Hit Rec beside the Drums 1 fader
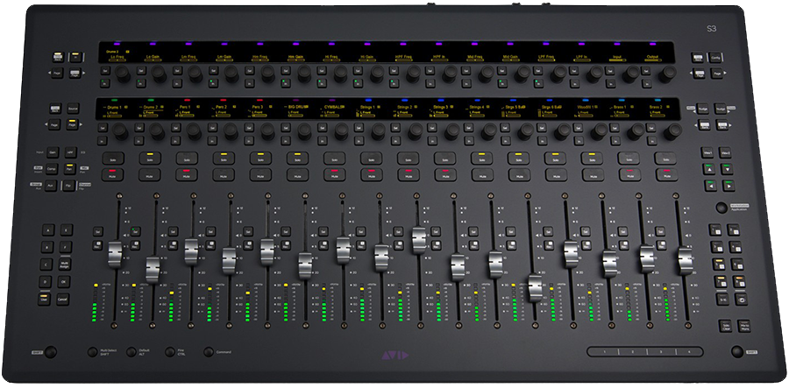Screen dimensions: 789x388 pos(96,245)
